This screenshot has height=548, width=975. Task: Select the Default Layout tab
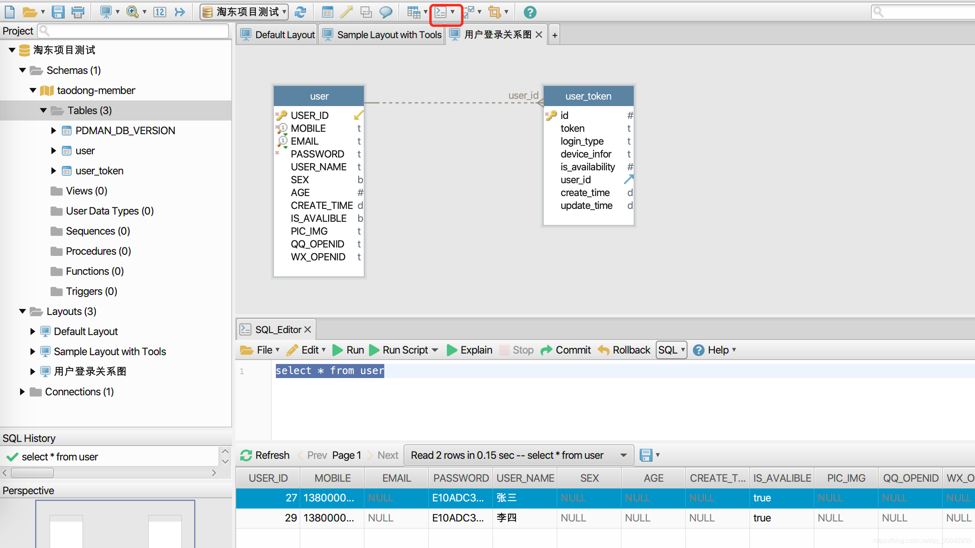277,35
